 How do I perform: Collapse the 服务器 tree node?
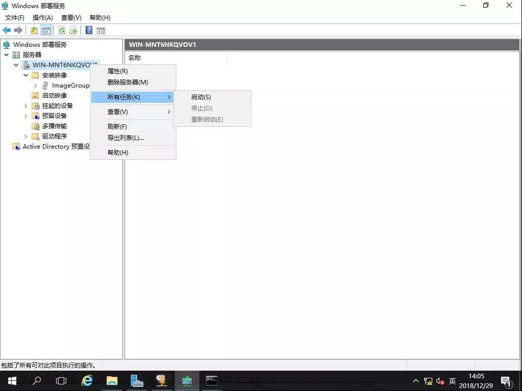pyautogui.click(x=6, y=54)
